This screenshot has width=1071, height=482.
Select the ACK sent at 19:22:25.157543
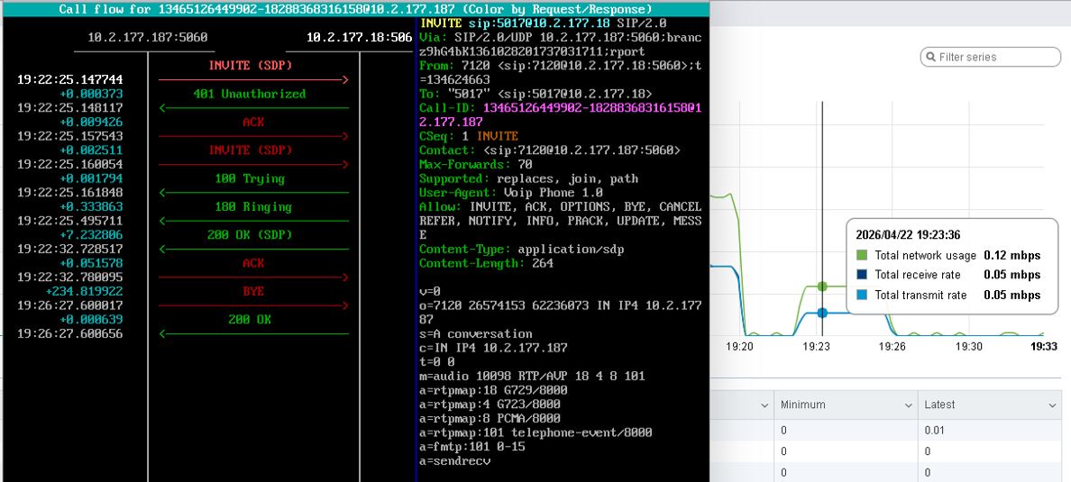point(252,123)
